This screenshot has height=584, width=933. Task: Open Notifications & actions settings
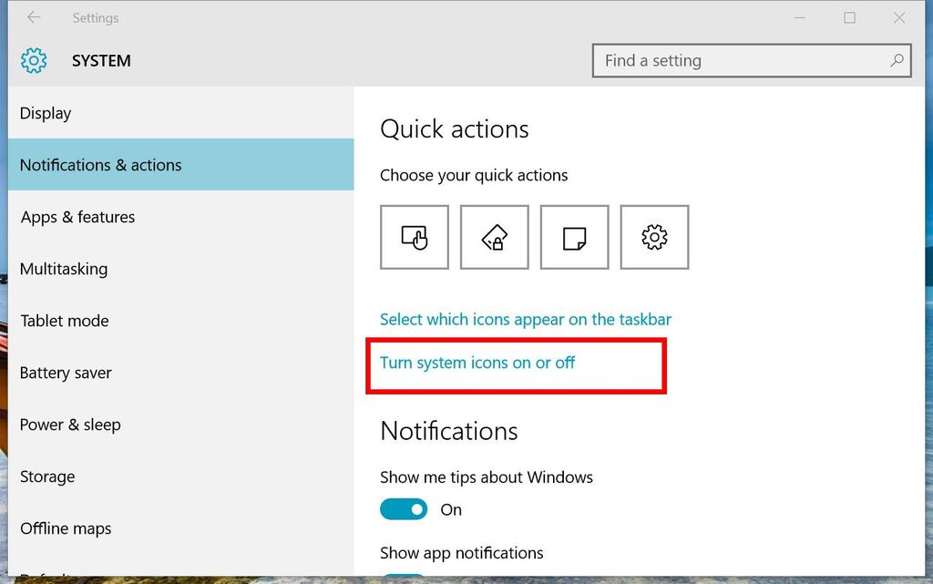(100, 165)
